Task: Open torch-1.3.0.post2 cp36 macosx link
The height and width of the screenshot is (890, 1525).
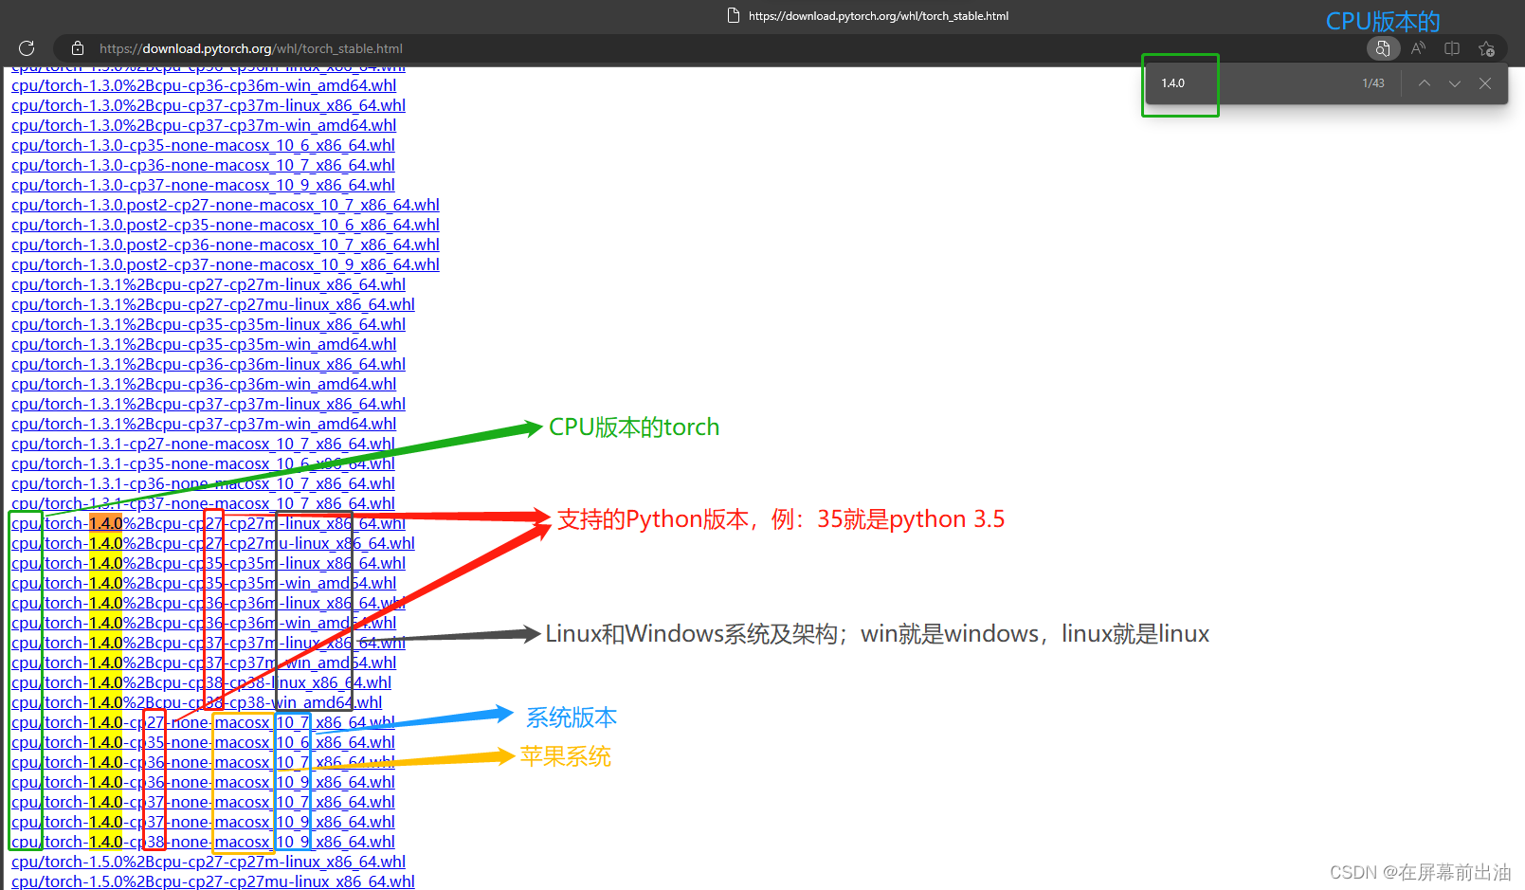Action: [x=226, y=245]
